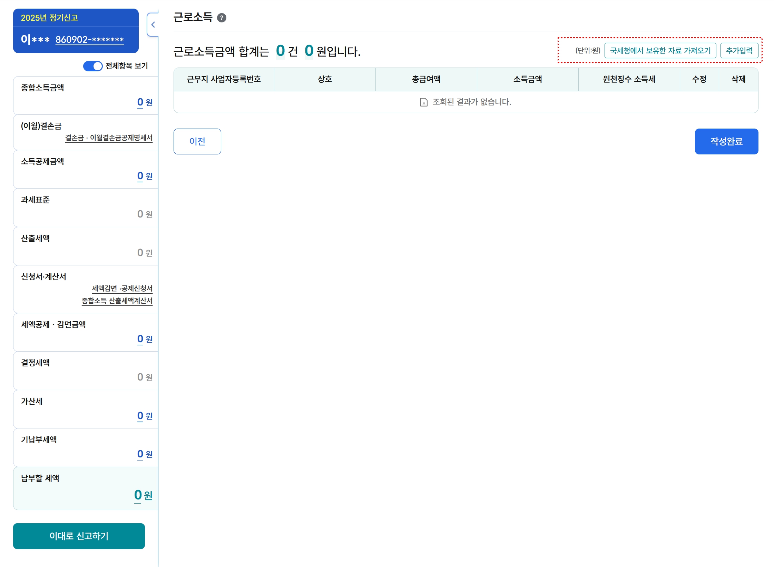Open the 세액감면 ·공제신청서 link
This screenshot has width=774, height=567.
point(122,288)
